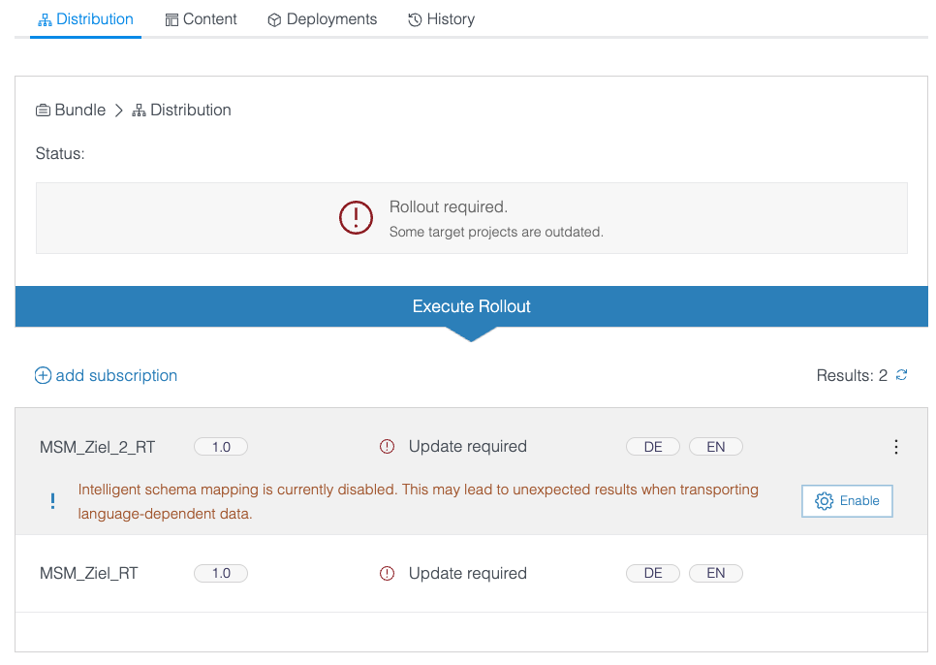The width and height of the screenshot is (936, 665).
Task: Switch to the Content tab
Action: (201, 19)
